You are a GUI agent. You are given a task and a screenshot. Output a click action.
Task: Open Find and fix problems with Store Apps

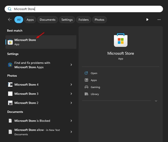[41, 65]
